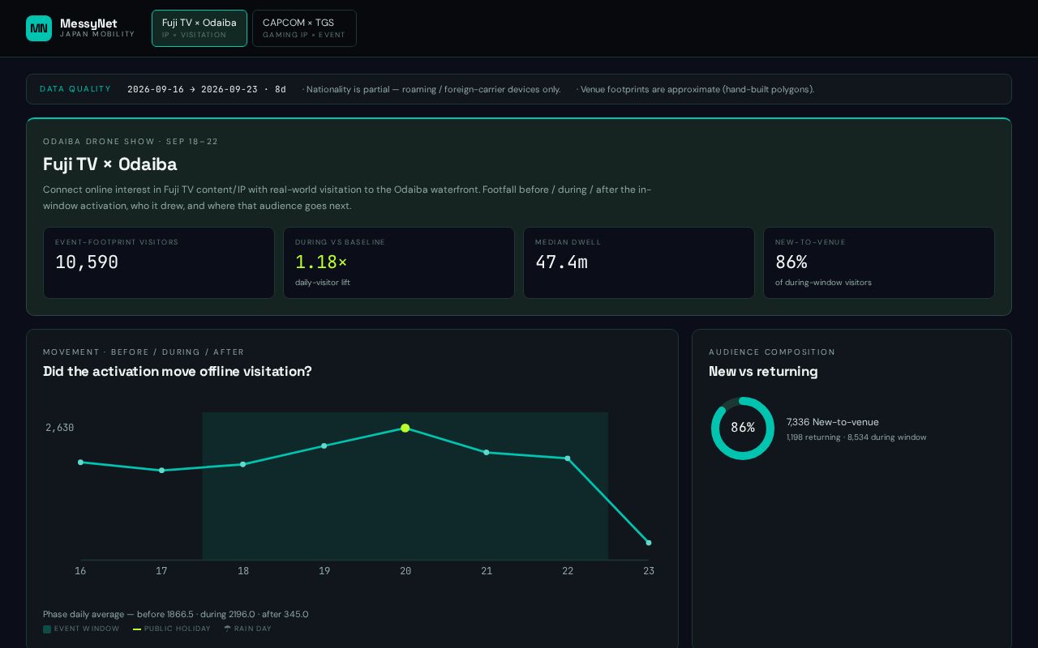The height and width of the screenshot is (648, 1038).
Task: Select the lowest chart point above day 23
Action: pyautogui.click(x=649, y=543)
